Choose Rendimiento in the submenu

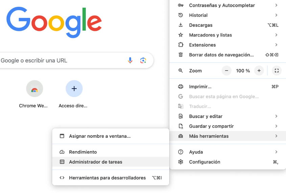tap(83, 152)
